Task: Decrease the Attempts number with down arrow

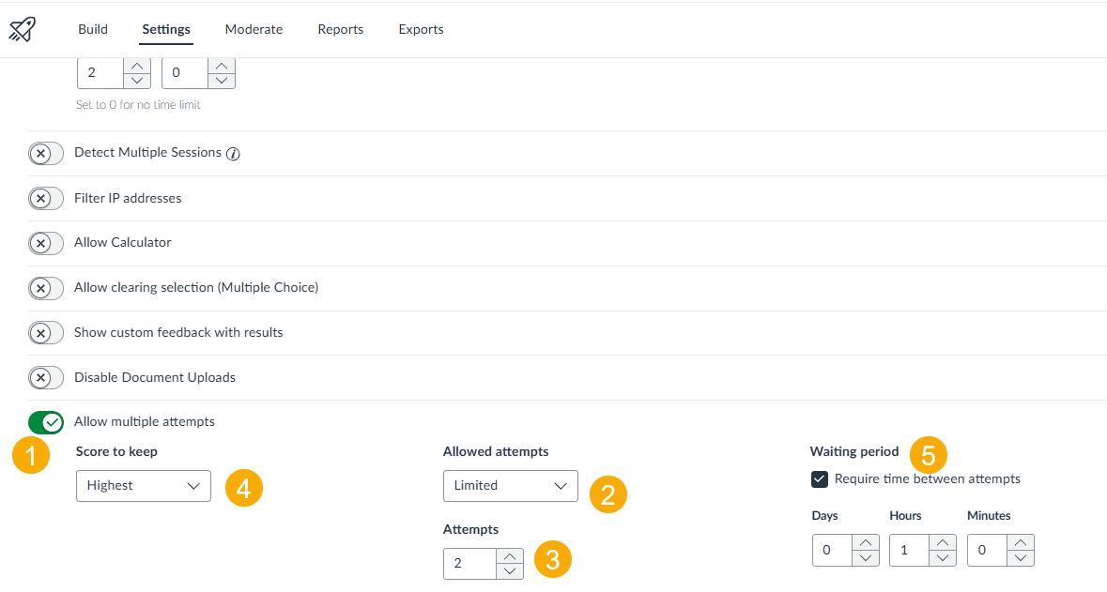Action: coord(510,570)
